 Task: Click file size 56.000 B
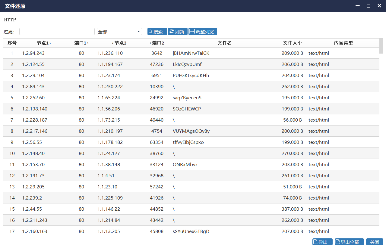point(293,120)
